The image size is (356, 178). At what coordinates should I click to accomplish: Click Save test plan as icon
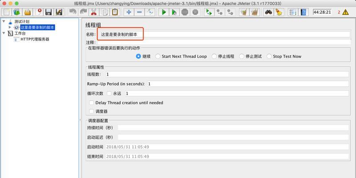[59, 12]
